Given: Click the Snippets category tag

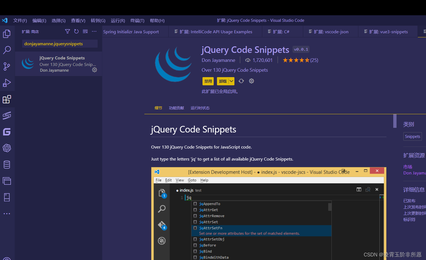Looking at the screenshot, I should point(413,137).
